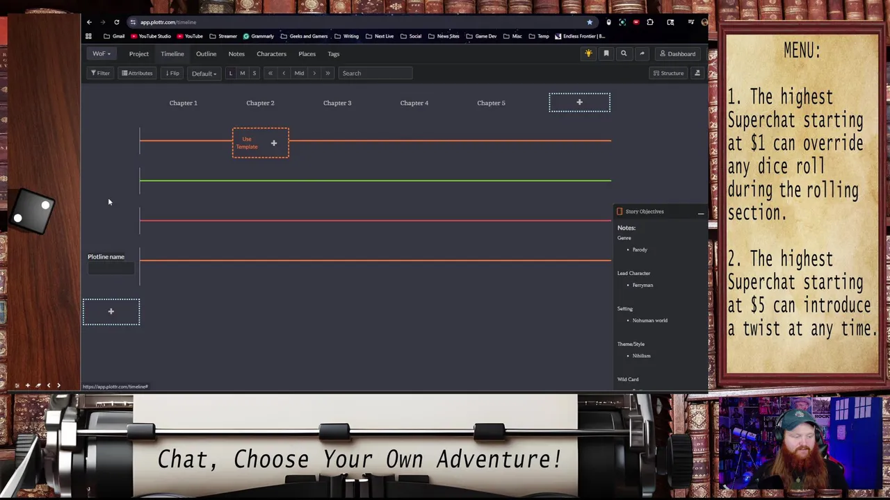
Task: Move timeline one step right
Action: [314, 73]
